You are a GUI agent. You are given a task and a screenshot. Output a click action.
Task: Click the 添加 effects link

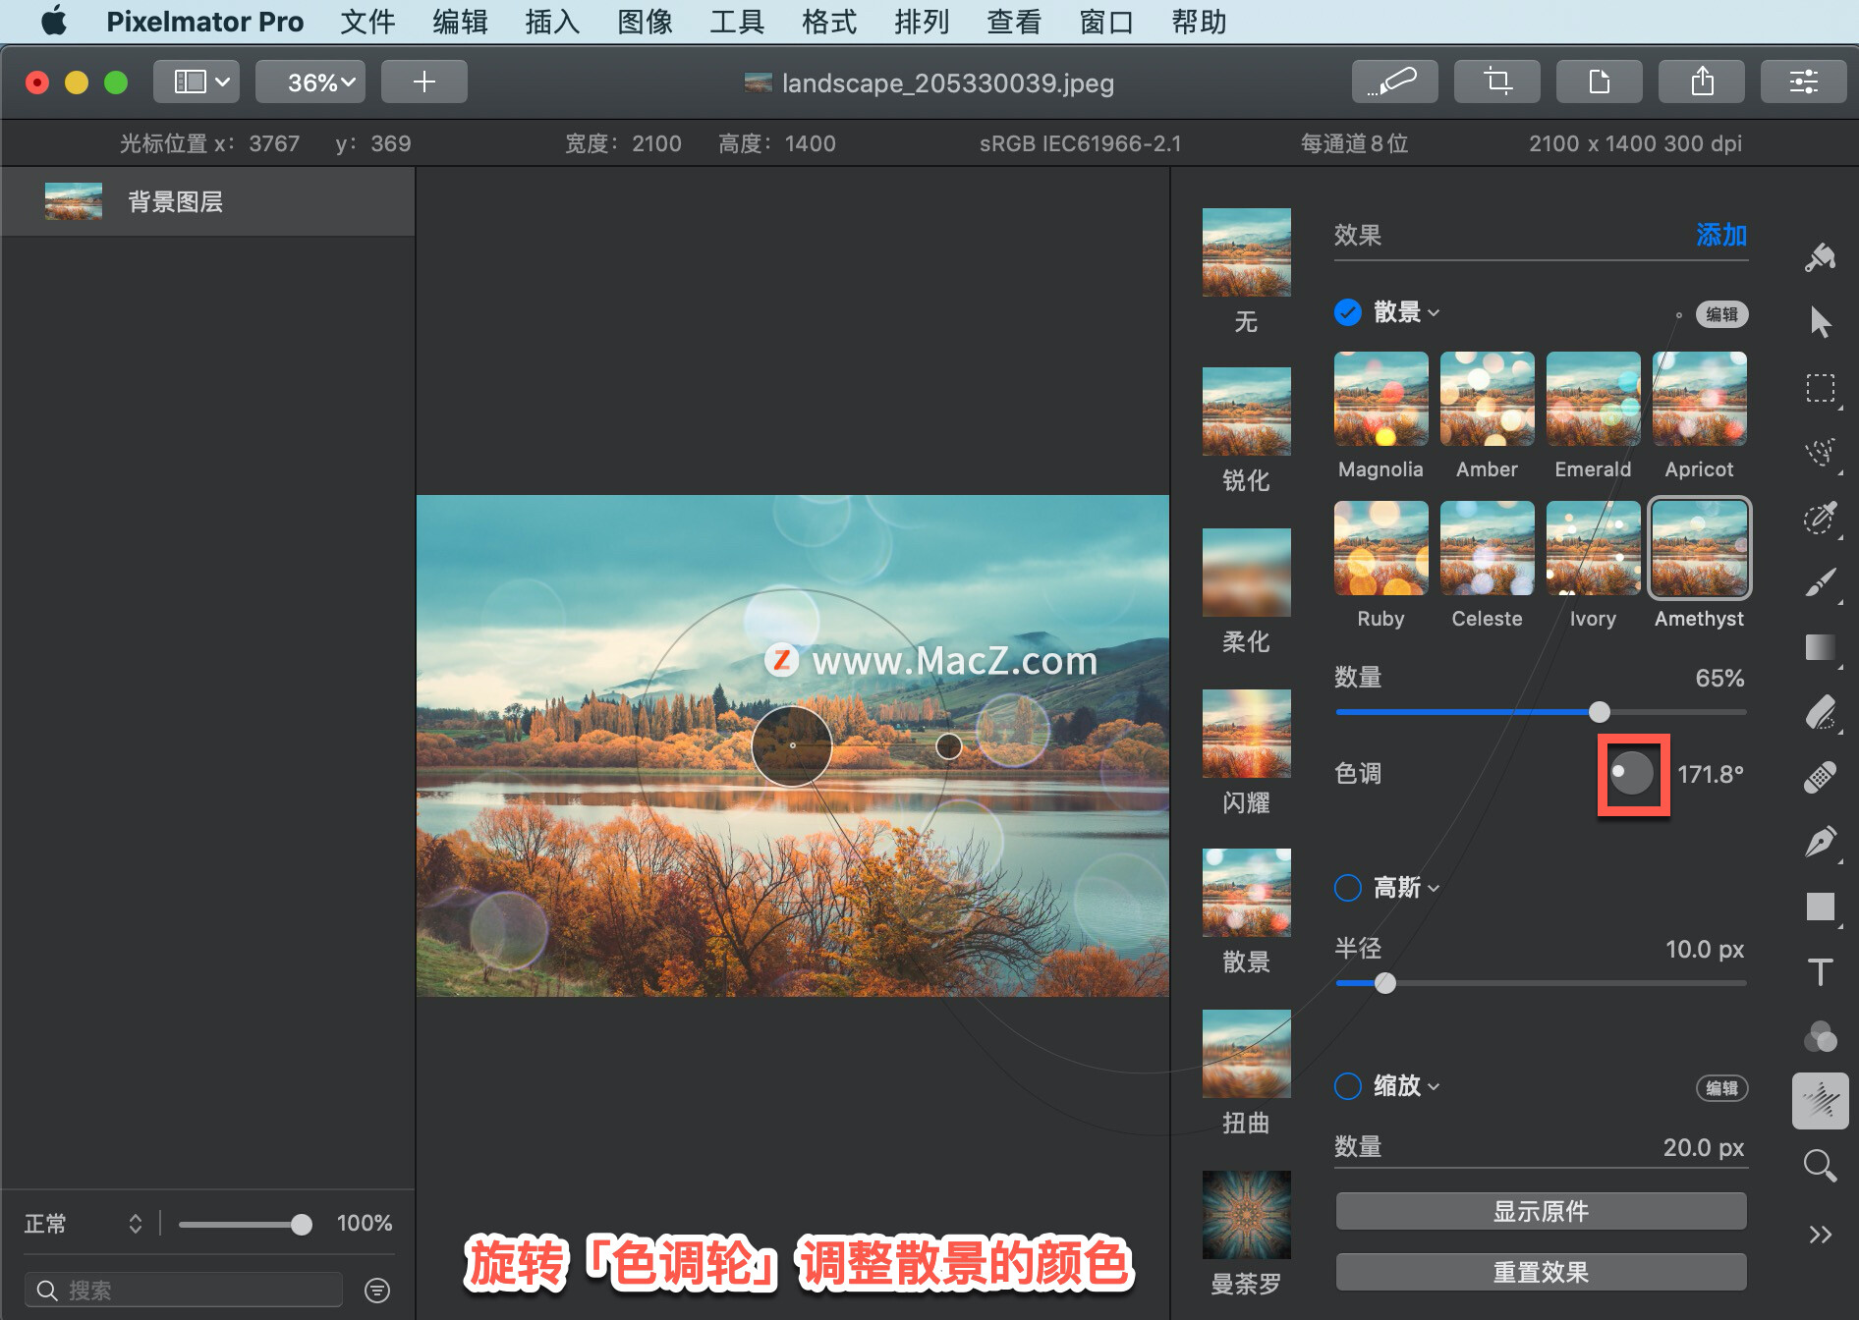click(1721, 236)
